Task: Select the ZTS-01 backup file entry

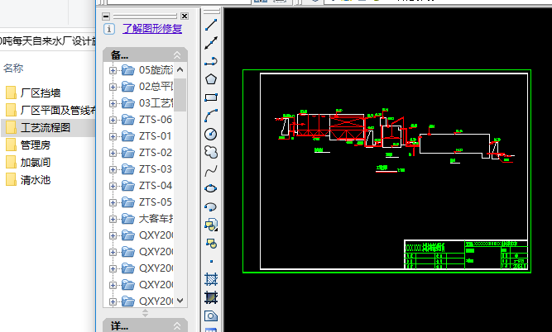Action: tap(156, 136)
